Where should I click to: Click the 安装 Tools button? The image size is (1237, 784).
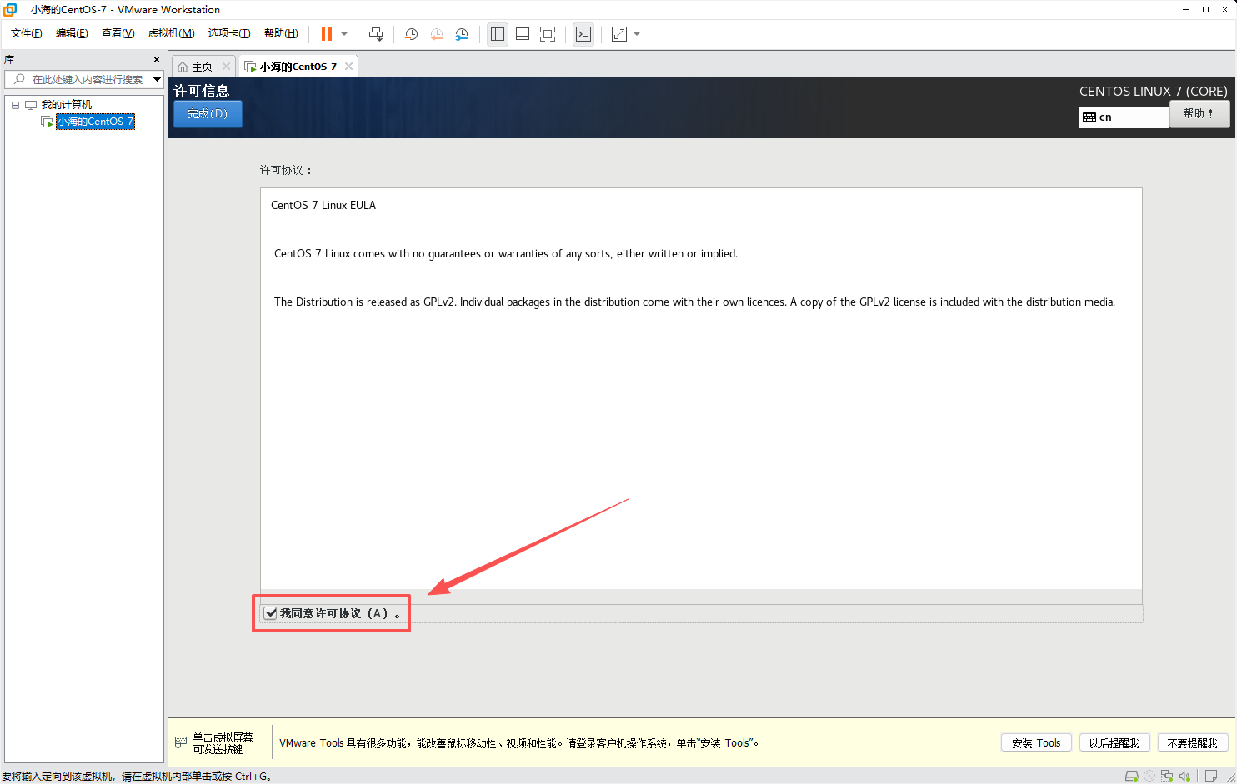pos(1036,743)
